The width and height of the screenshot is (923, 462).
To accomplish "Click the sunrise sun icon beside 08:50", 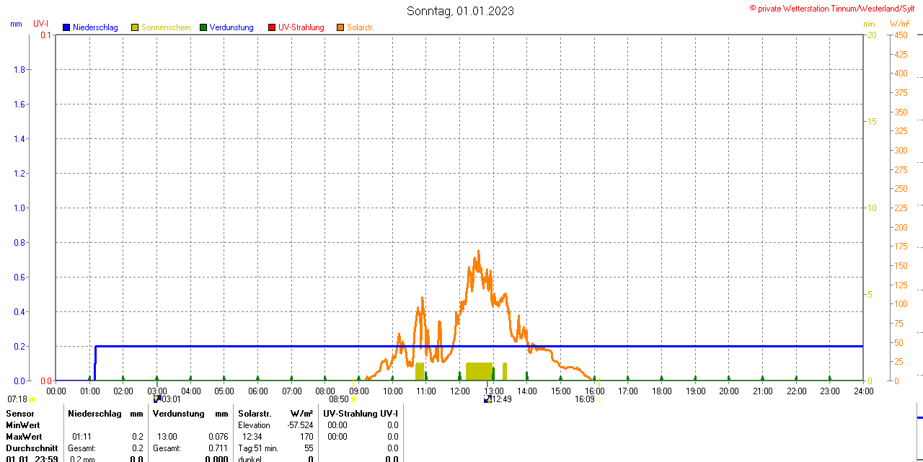I will point(353,399).
